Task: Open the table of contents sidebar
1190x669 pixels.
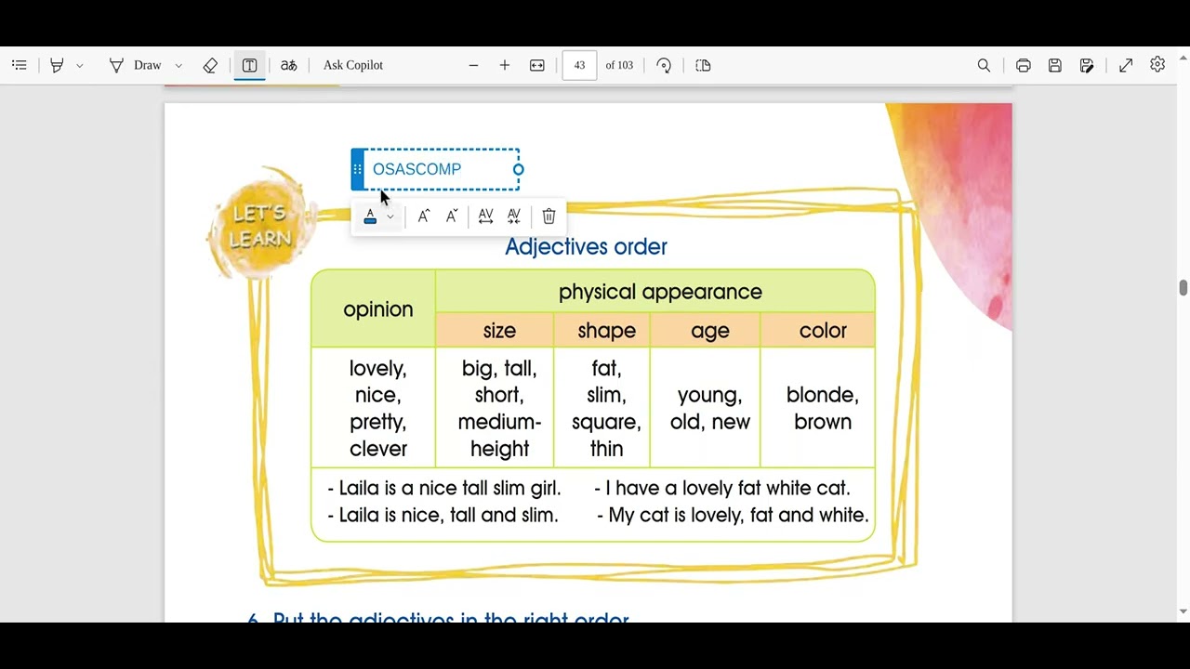Action: (20, 65)
